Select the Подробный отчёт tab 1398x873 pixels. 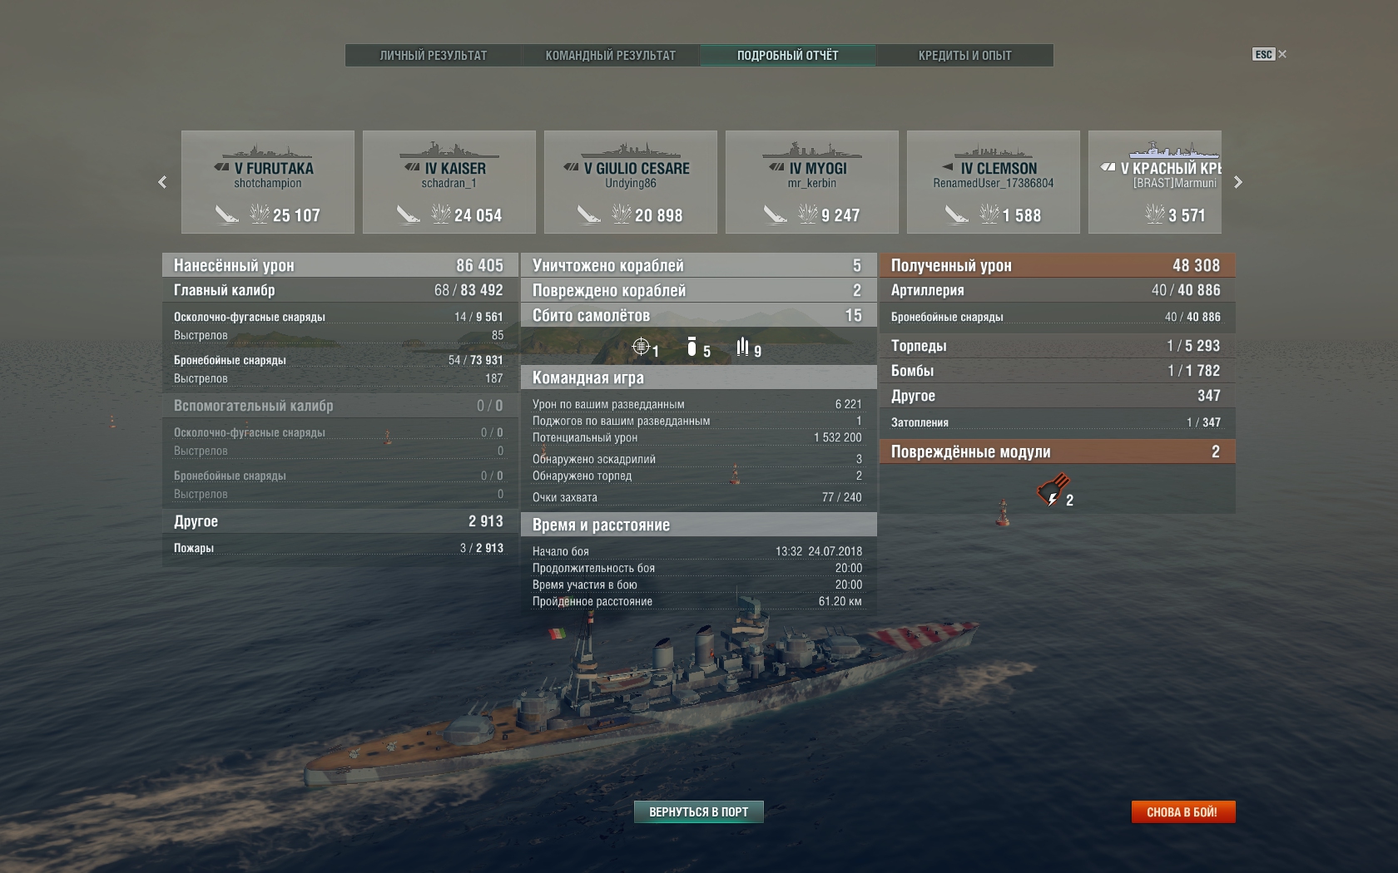[x=788, y=56]
